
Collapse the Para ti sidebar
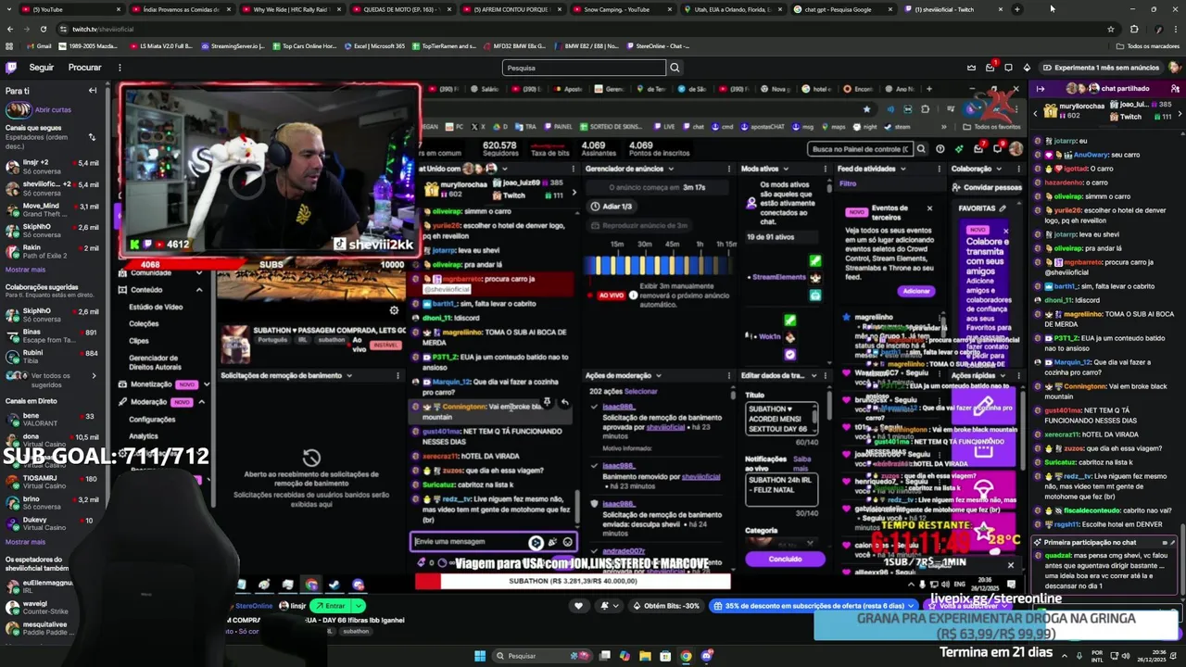pos(93,91)
